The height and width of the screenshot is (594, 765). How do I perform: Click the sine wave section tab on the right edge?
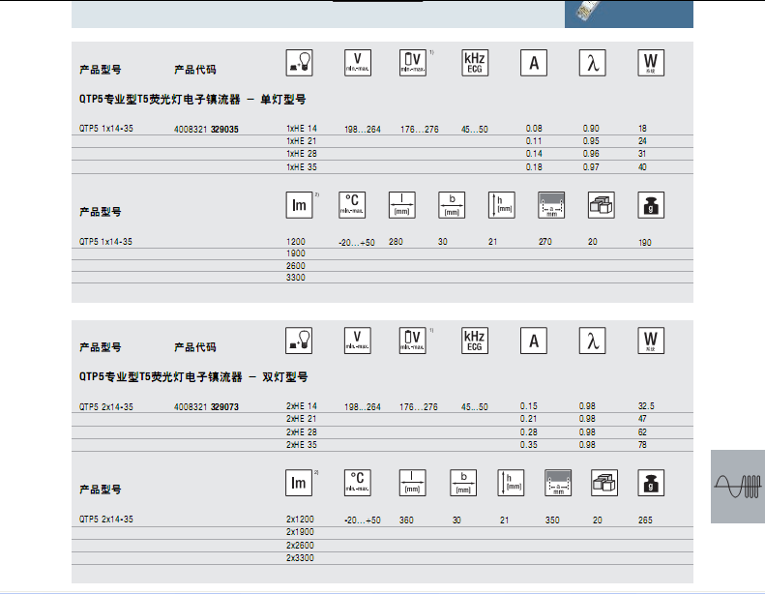pyautogui.click(x=737, y=487)
